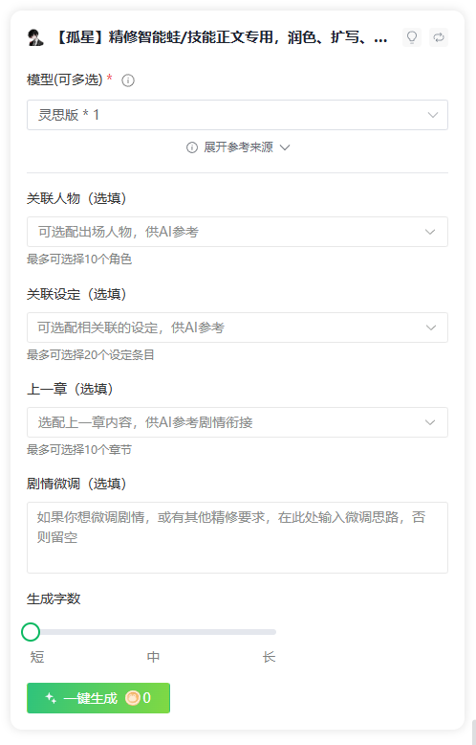This screenshot has height=745, width=476.
Task: Open the 关联设定 settings dropdown
Action: pos(237,327)
